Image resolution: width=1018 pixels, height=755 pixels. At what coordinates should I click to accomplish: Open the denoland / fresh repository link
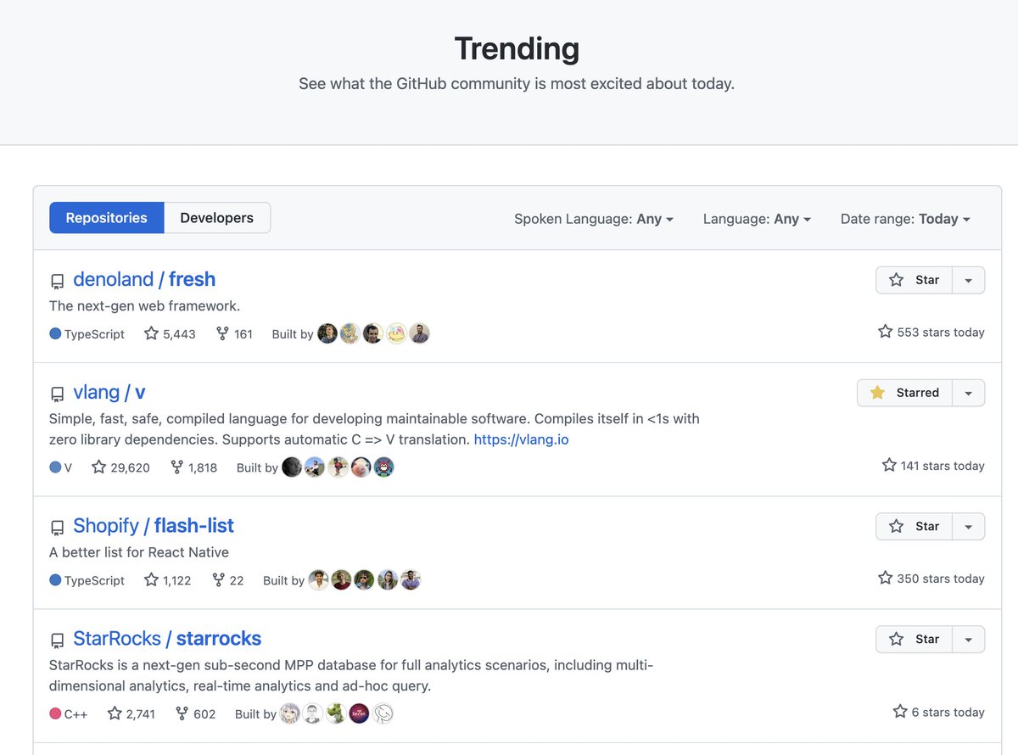[x=144, y=279]
